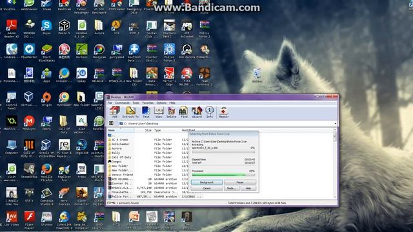Click the Pause button in extraction dialog
The width and height of the screenshot is (413, 232).
tap(240, 182)
